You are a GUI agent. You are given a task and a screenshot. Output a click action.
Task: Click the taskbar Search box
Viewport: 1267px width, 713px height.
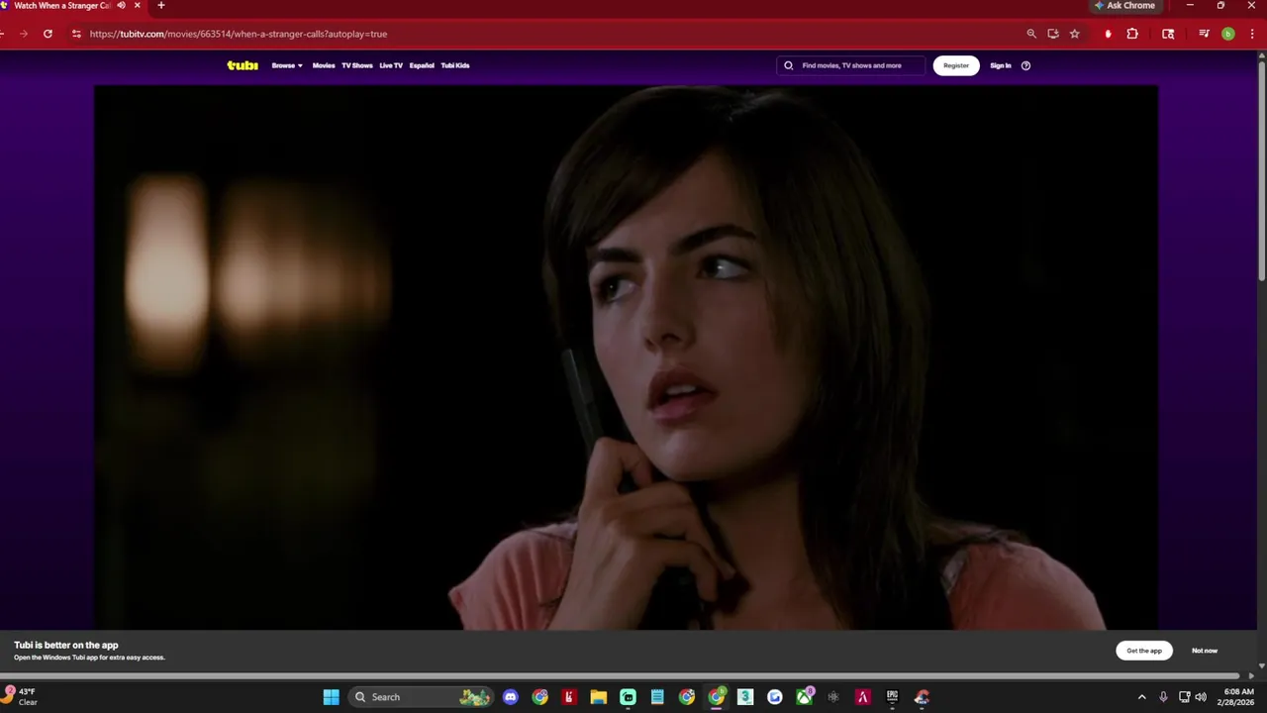[421, 697]
